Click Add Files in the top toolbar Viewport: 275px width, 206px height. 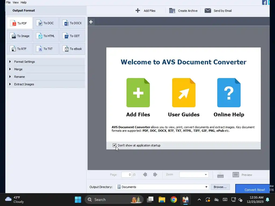click(x=145, y=11)
